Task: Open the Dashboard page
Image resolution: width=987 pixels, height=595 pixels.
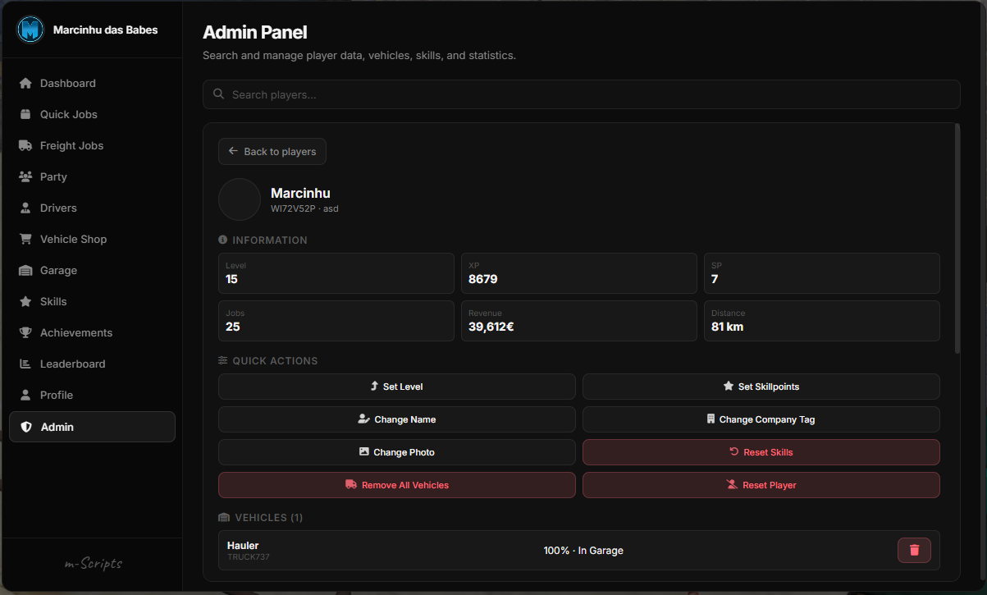Action: pyautogui.click(x=92, y=83)
